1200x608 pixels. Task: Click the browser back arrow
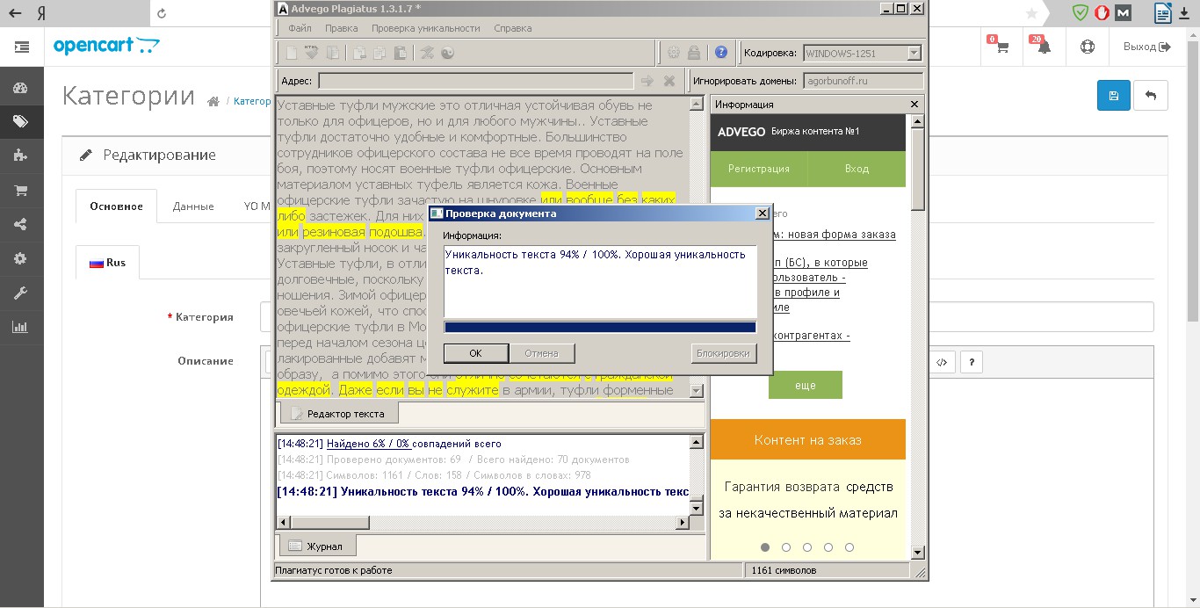coord(15,13)
